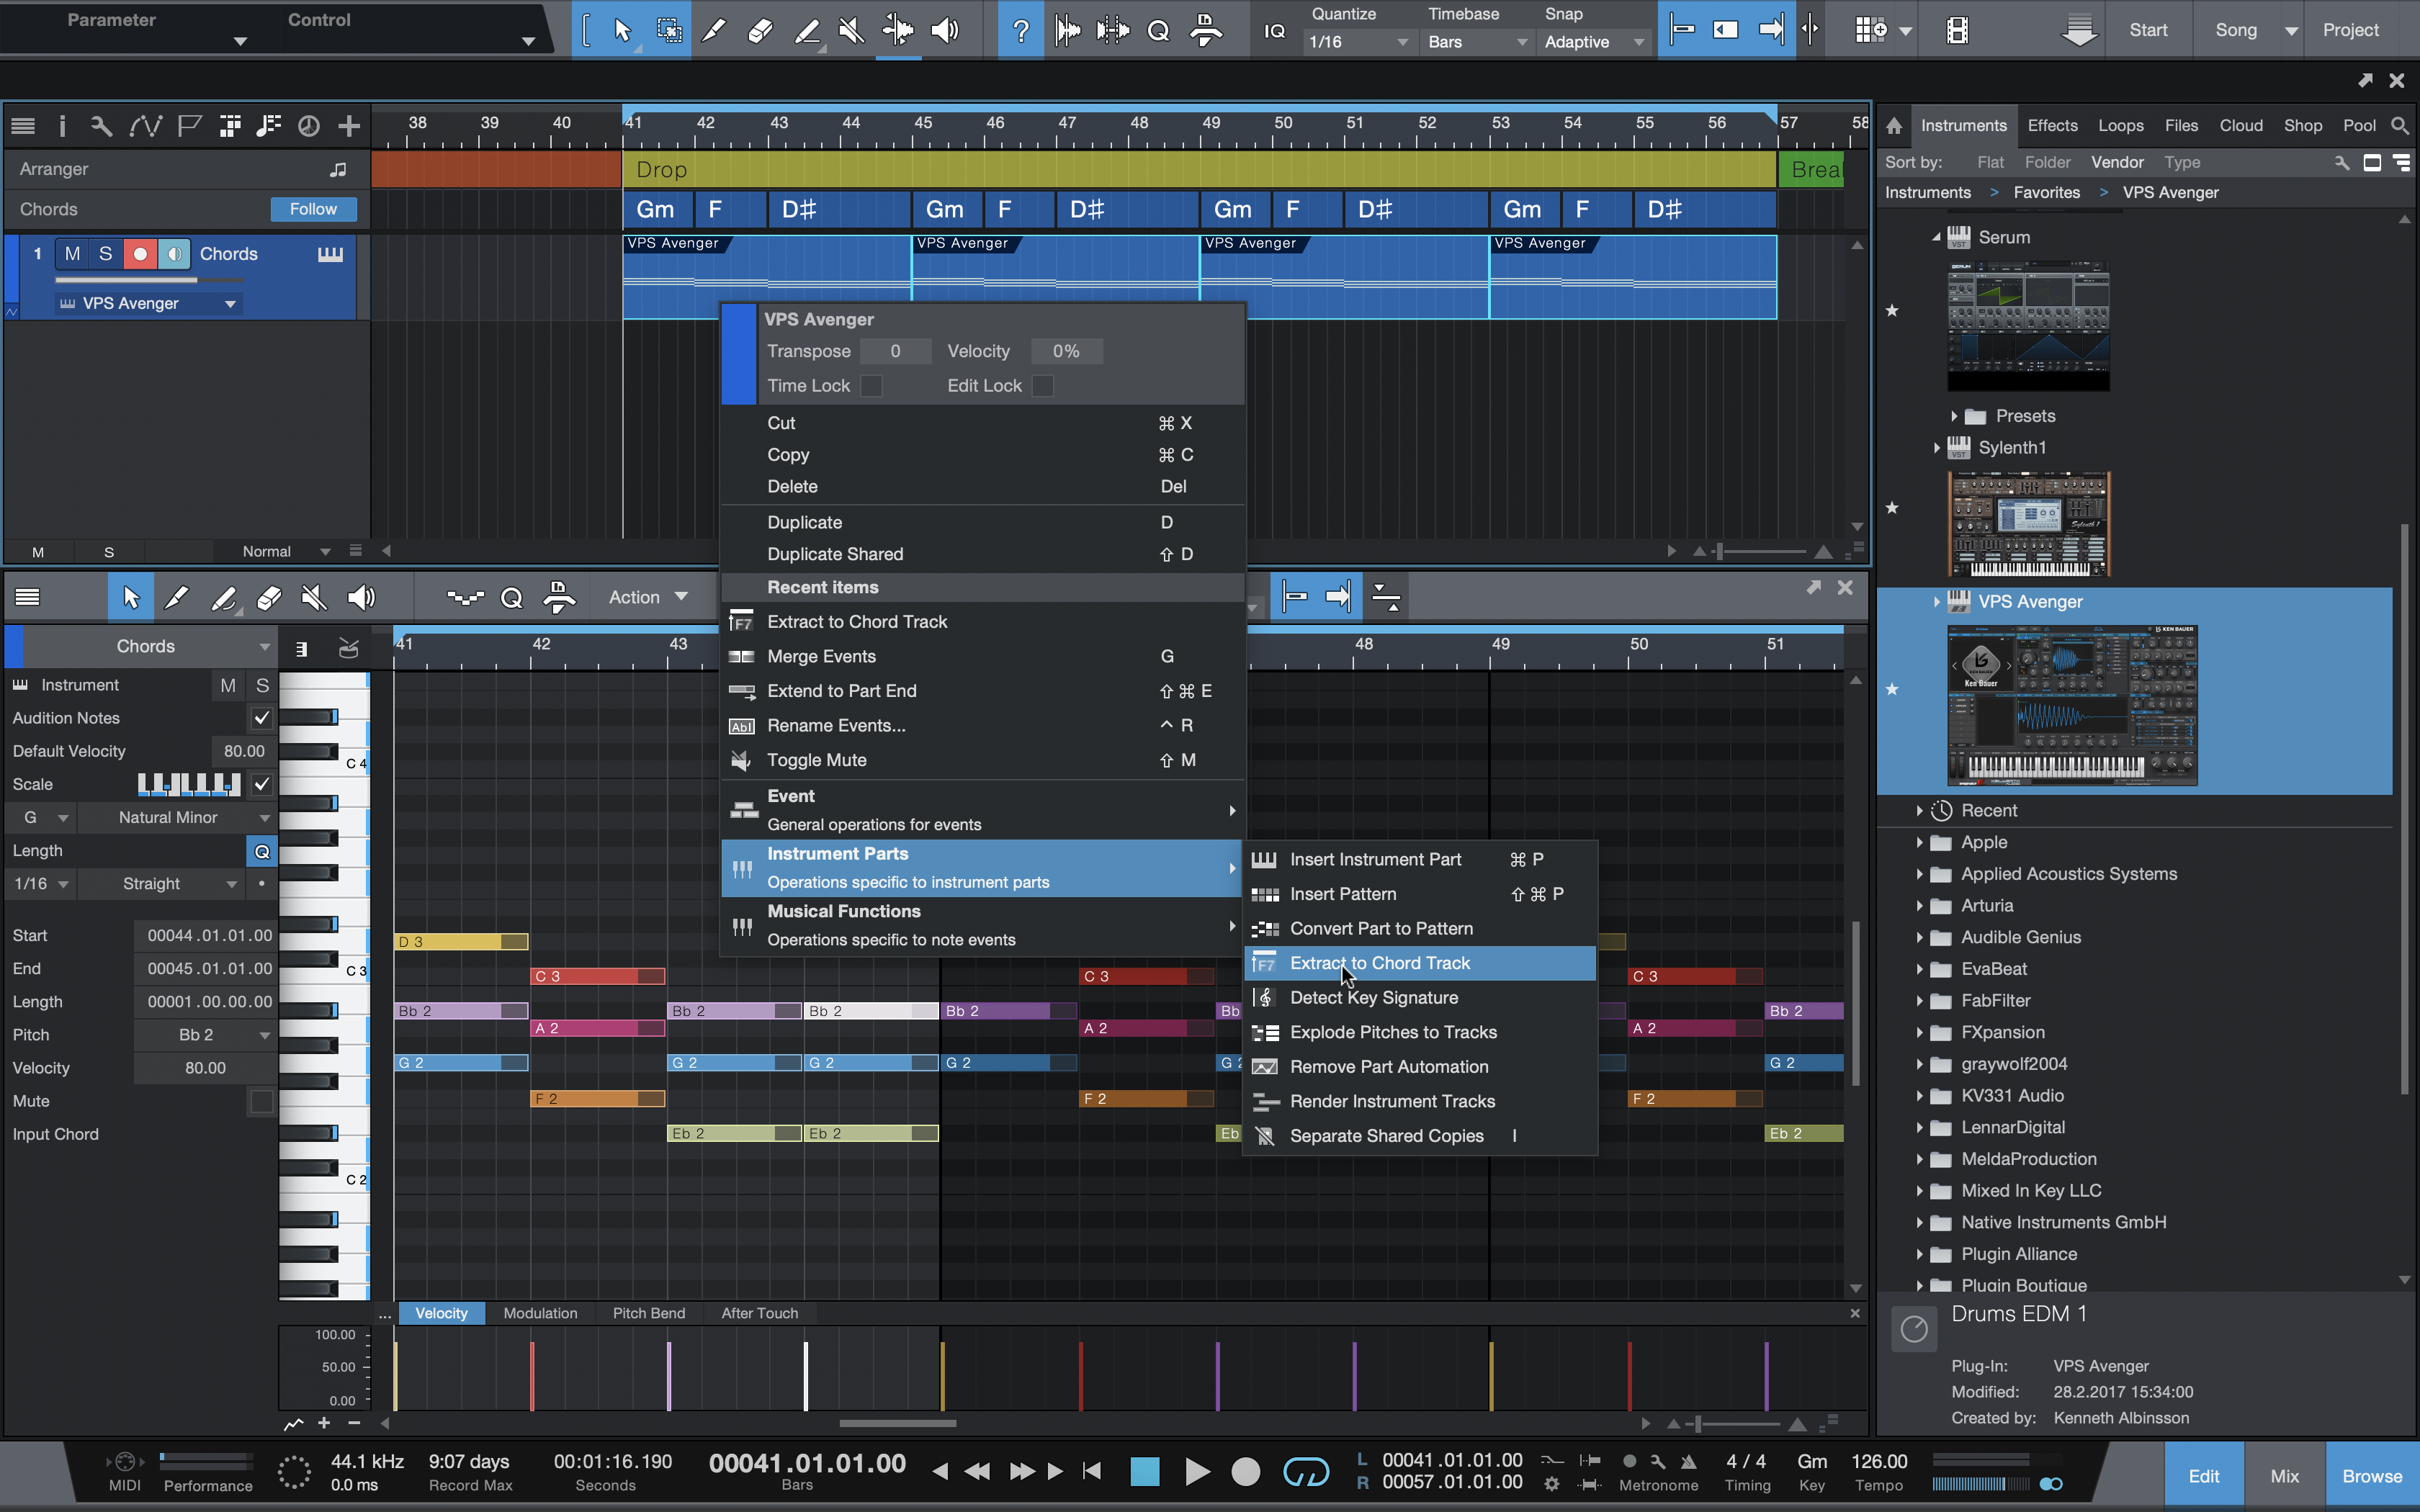Viewport: 2420px width, 1512px height.
Task: Enable the Time Lock checkbox
Action: pos(872,386)
